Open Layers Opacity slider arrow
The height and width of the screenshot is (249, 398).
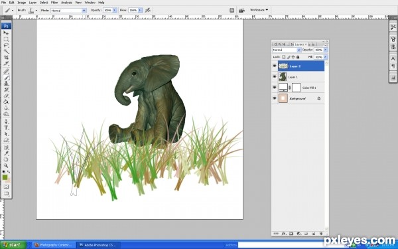click(326, 50)
